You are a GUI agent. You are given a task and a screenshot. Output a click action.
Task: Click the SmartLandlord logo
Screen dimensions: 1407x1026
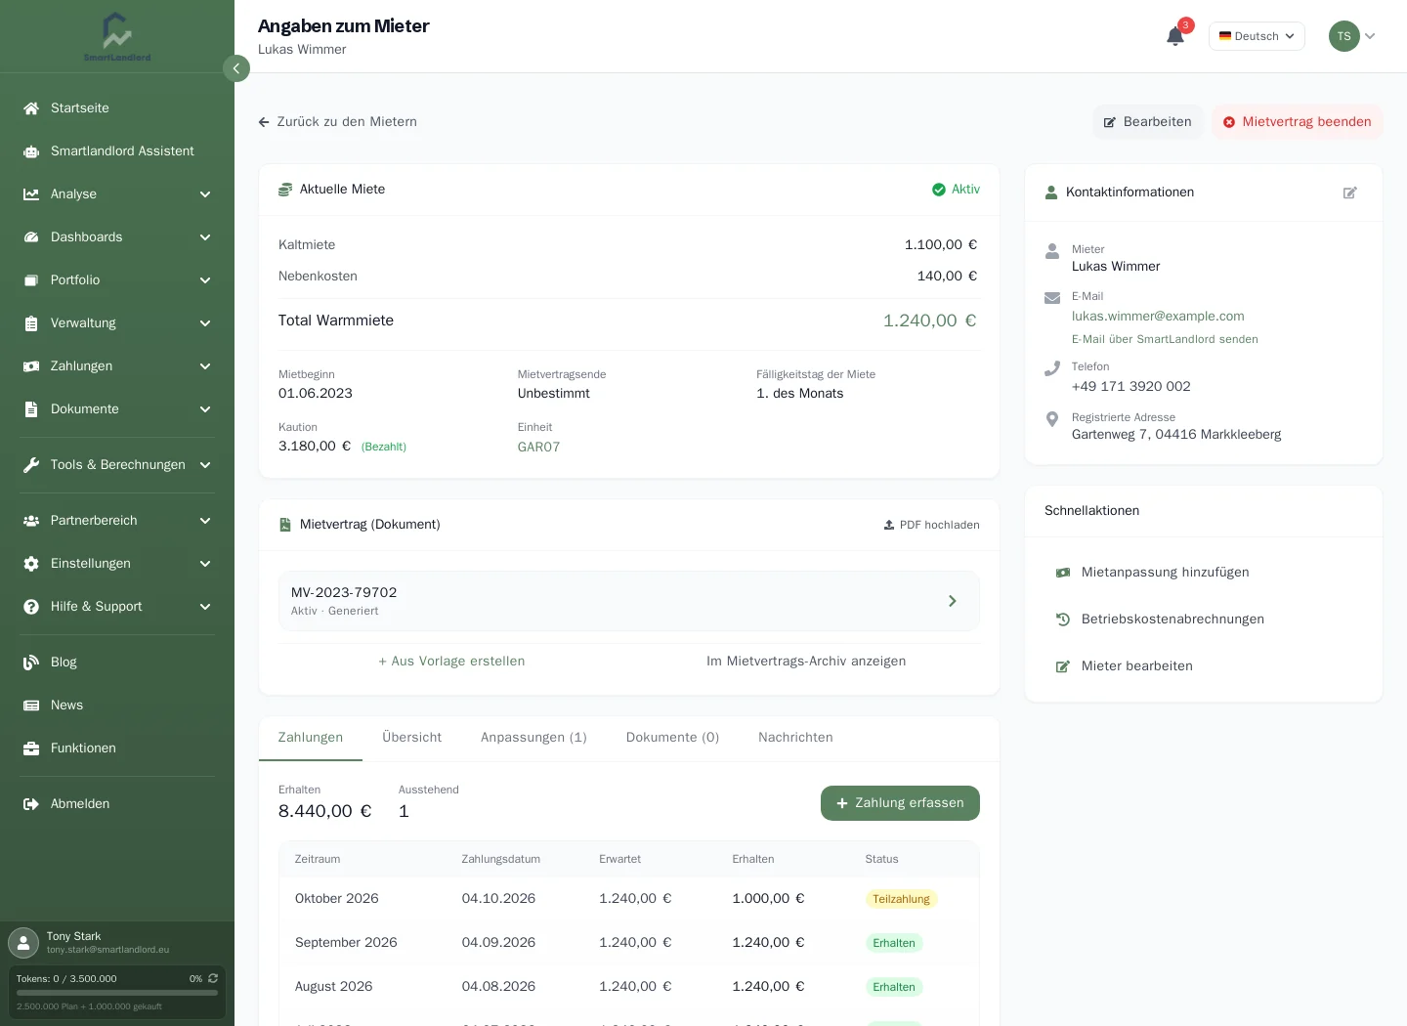tap(117, 37)
